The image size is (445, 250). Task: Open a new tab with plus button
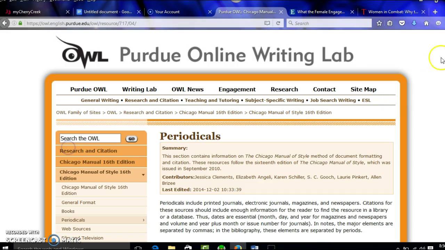coord(435,12)
